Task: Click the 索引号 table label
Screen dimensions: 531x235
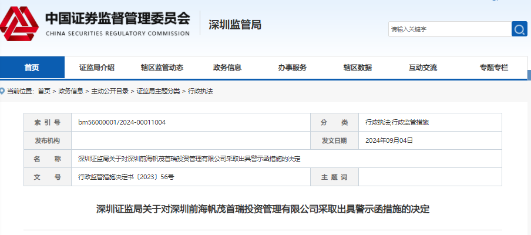Action: tap(48, 123)
